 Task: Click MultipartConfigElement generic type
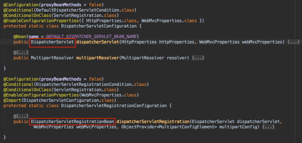(x=187, y=127)
